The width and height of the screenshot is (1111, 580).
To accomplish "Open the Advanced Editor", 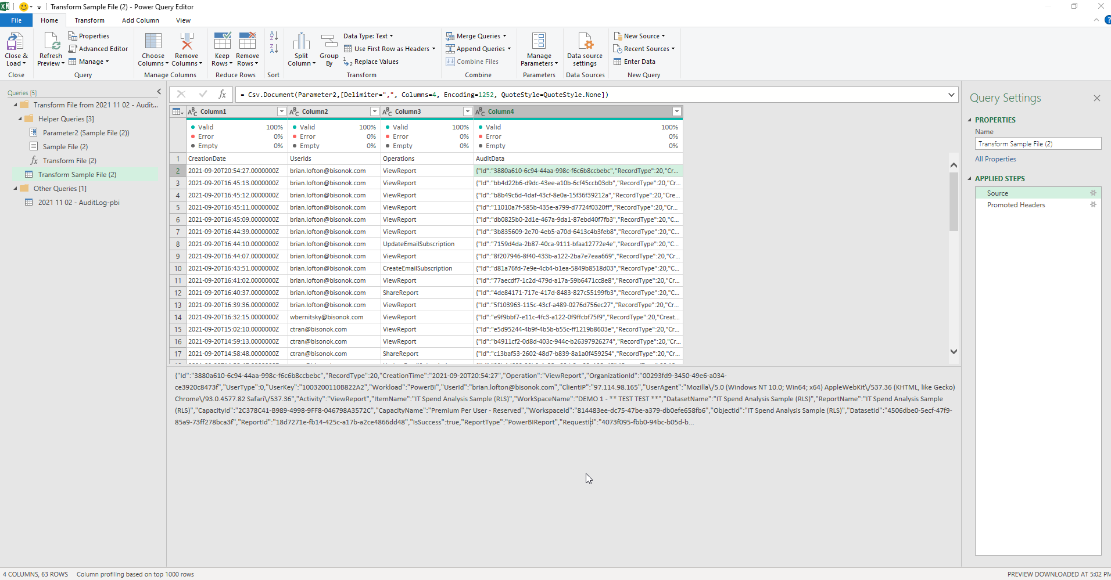I will 98,49.
